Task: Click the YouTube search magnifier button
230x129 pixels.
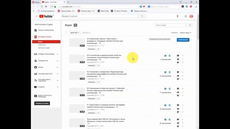Action: click(x=142, y=16)
